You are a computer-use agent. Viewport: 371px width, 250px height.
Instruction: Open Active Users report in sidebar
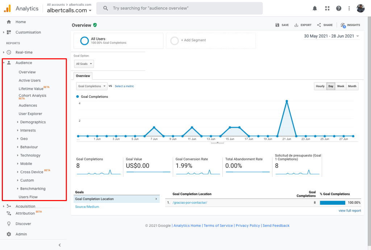30,80
